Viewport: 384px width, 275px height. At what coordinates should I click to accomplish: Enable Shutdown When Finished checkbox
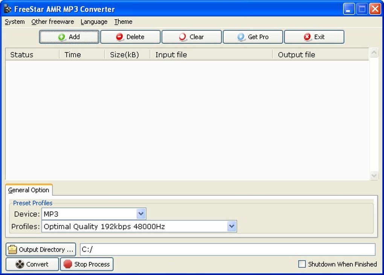(302, 264)
